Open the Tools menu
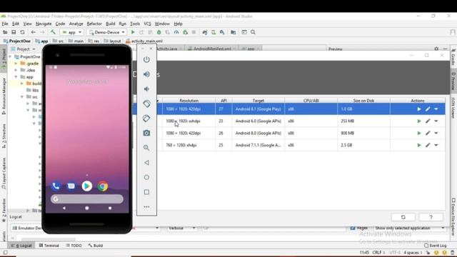This screenshot has width=457, height=257. coord(135,24)
